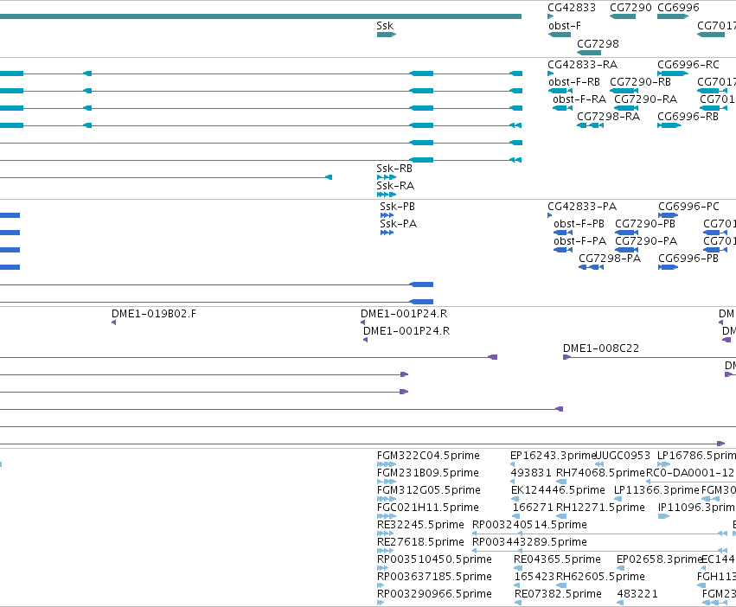Select CDS feature CG6996-PC
The image size is (736, 607).
click(x=688, y=207)
